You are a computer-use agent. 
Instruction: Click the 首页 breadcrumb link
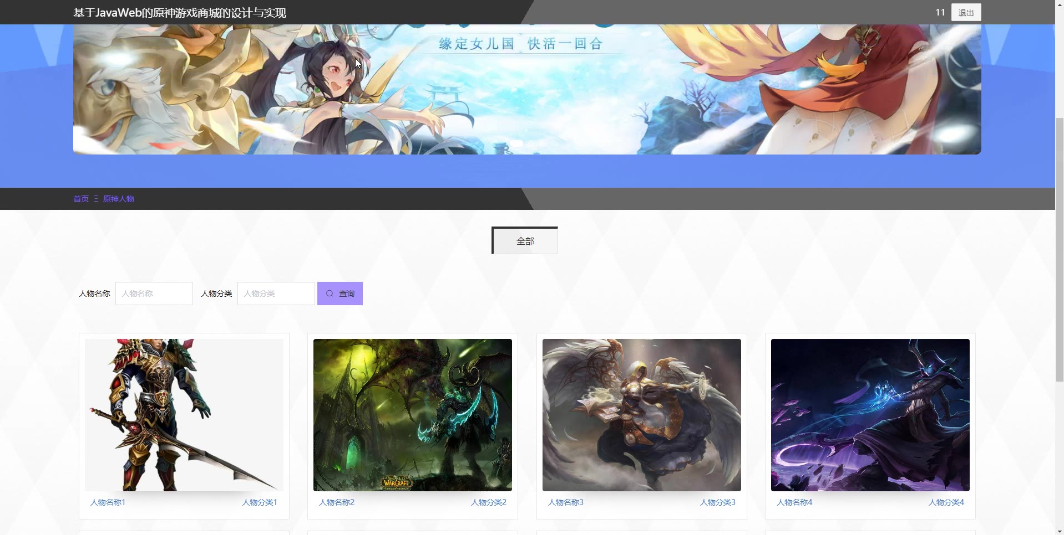pos(81,199)
